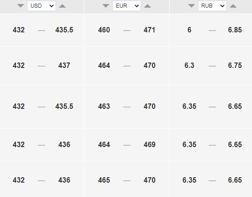Open the EUR currency dropdown
Screen dimensions: 252x197
click(126, 6)
